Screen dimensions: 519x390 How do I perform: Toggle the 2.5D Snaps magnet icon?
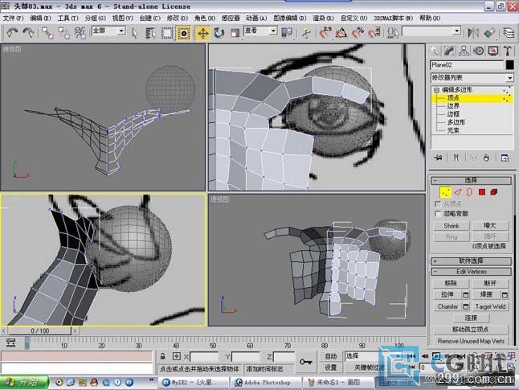tap(325, 32)
